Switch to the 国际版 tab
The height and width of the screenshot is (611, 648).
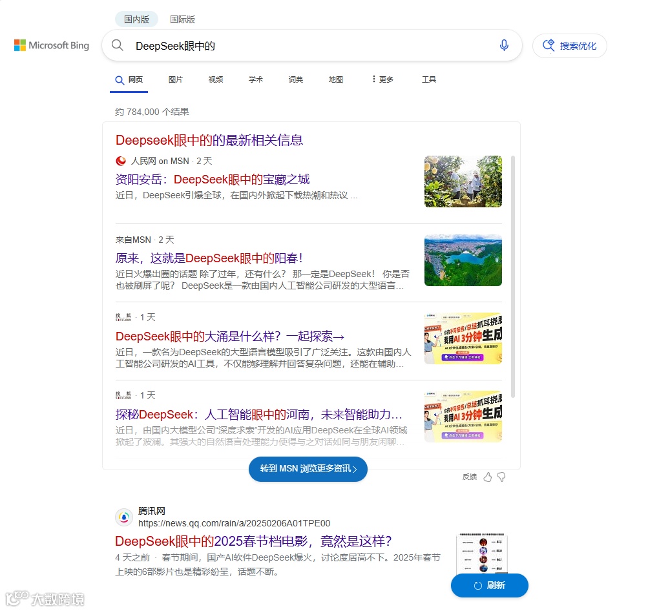pyautogui.click(x=182, y=19)
